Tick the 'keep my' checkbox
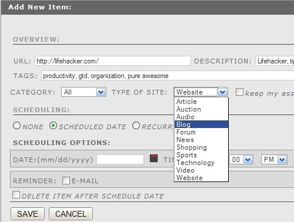Image resolution: width=294 pixels, height=222 pixels. click(x=239, y=92)
